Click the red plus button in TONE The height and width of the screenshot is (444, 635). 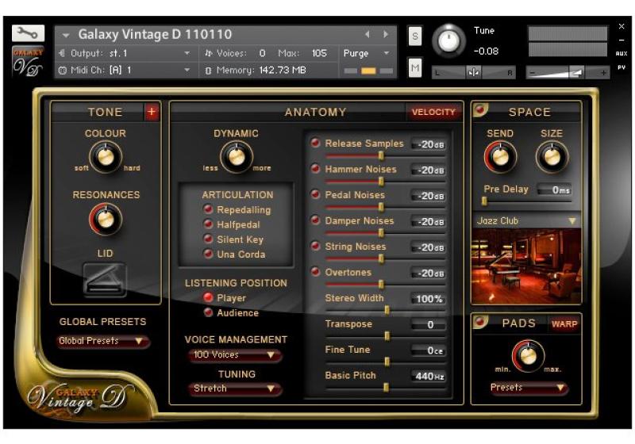click(x=152, y=112)
